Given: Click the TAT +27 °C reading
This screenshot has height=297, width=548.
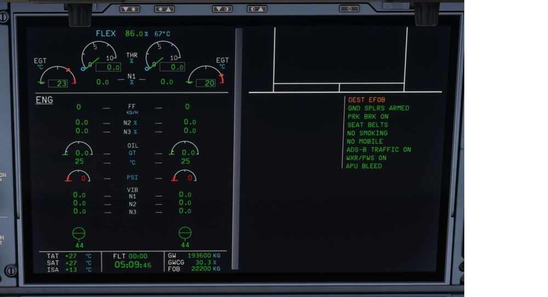Looking at the screenshot, I should click(69, 256).
